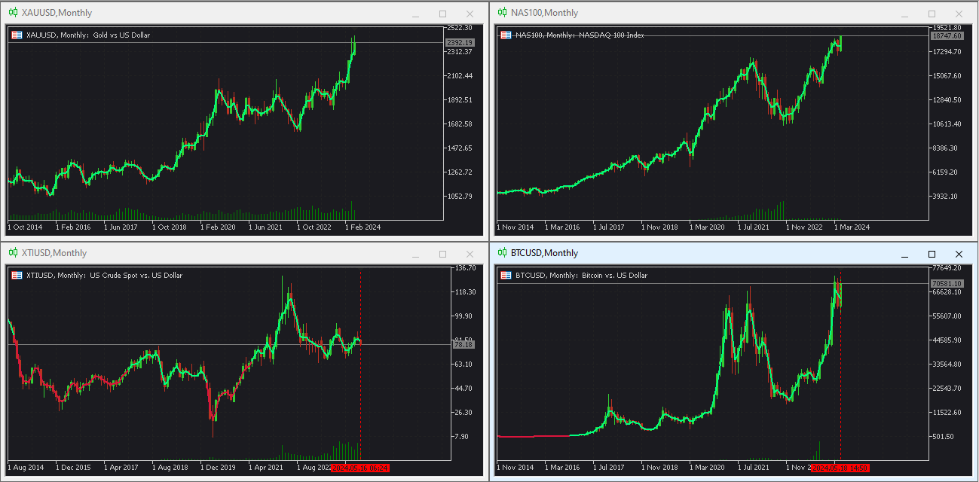Image resolution: width=979 pixels, height=482 pixels.
Task: Click the XAUUSD window title candlestick icon
Action: click(x=14, y=13)
